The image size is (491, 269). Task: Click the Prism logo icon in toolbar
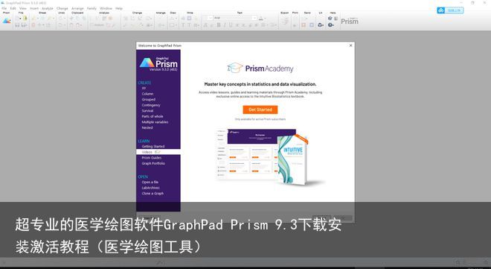[x=7, y=21]
